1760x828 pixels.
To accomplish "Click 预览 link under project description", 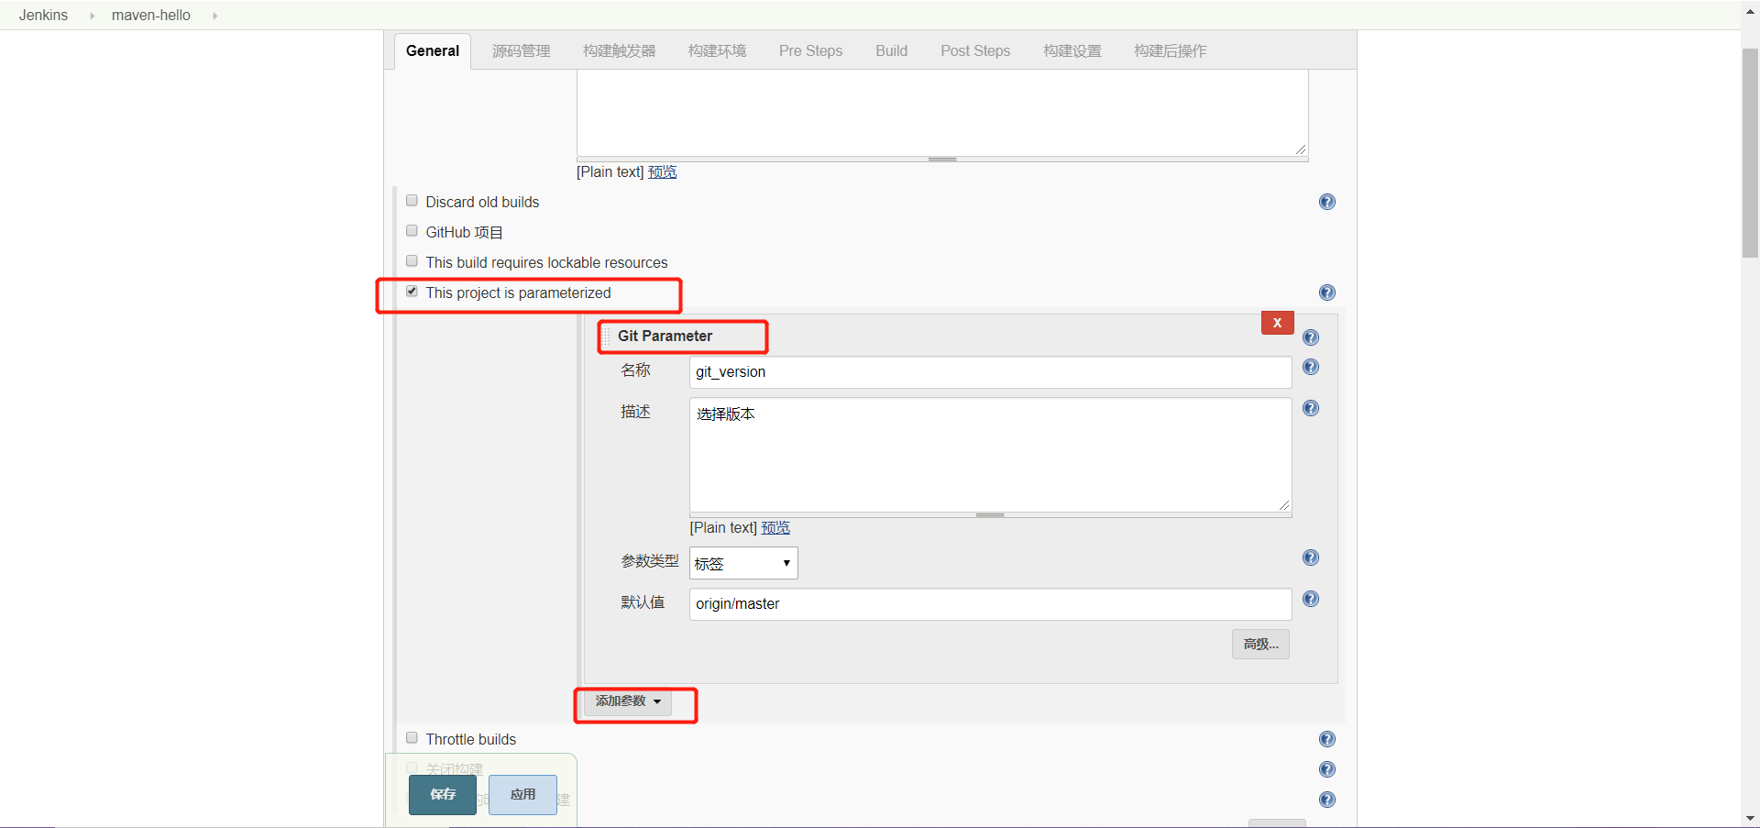I will click(662, 172).
